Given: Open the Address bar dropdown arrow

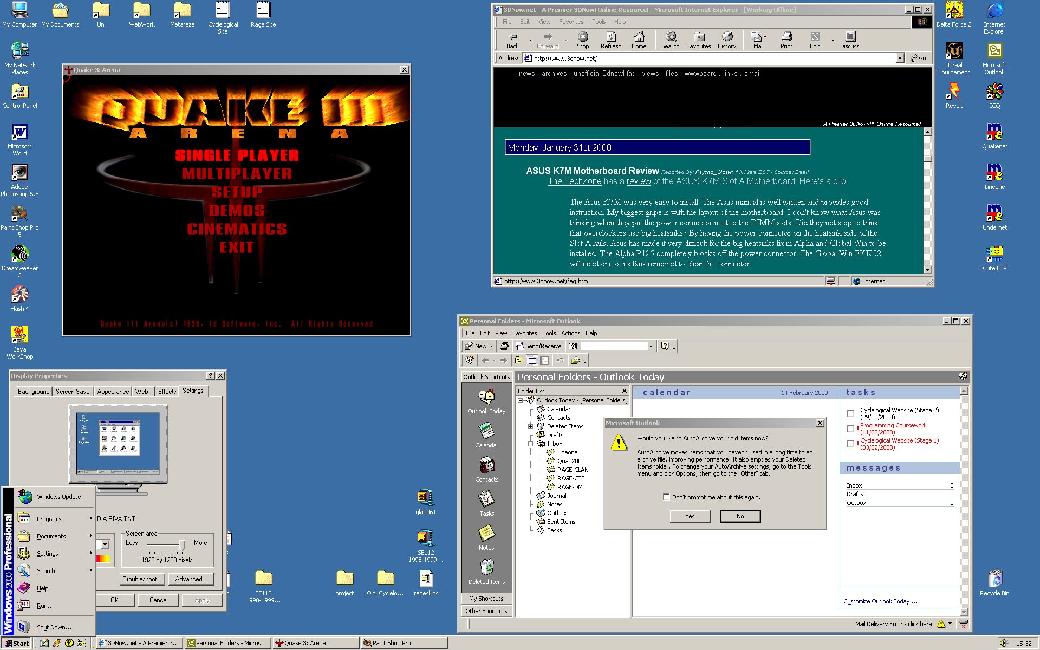Looking at the screenshot, I should (900, 58).
